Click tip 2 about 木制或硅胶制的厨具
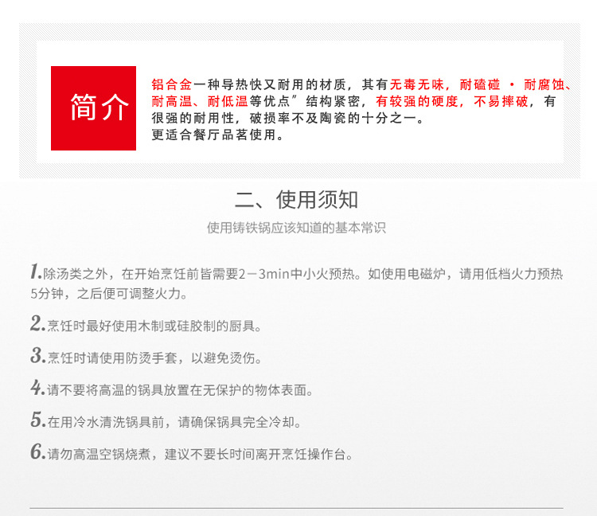 pyautogui.click(x=146, y=324)
